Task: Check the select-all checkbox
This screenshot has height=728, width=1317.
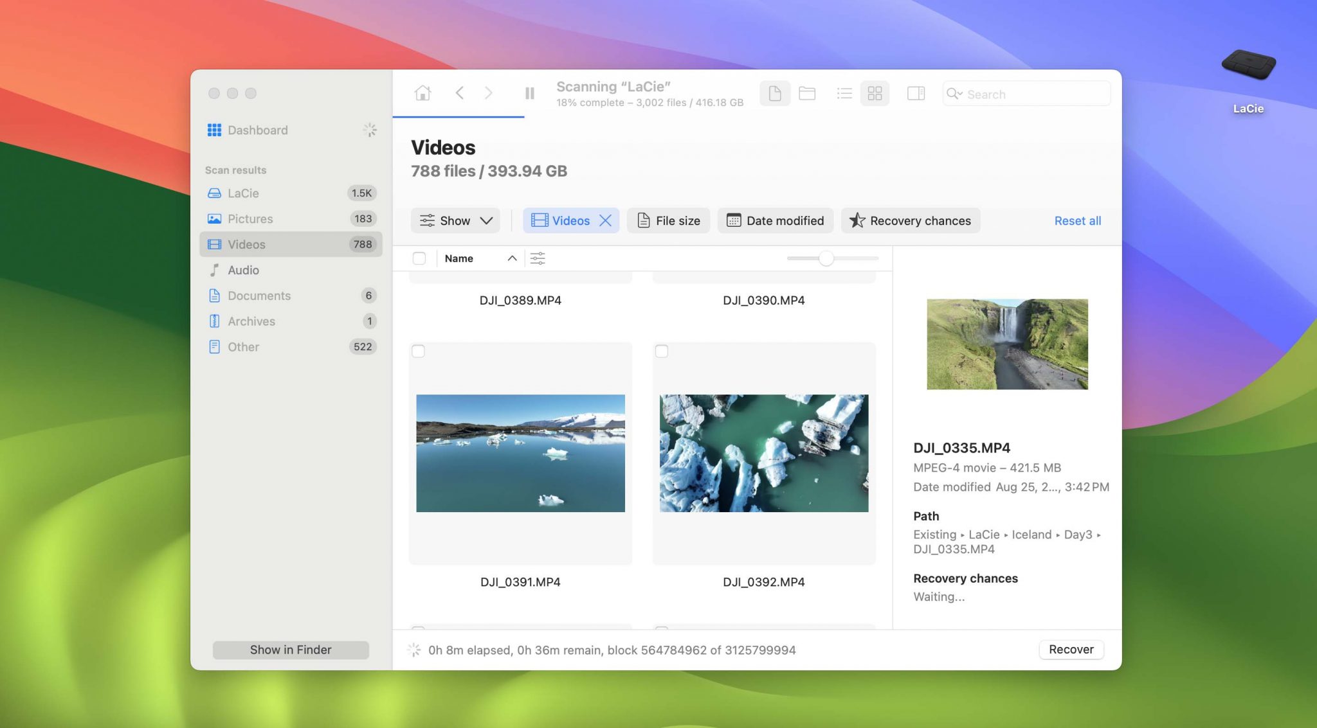Action: tap(419, 258)
